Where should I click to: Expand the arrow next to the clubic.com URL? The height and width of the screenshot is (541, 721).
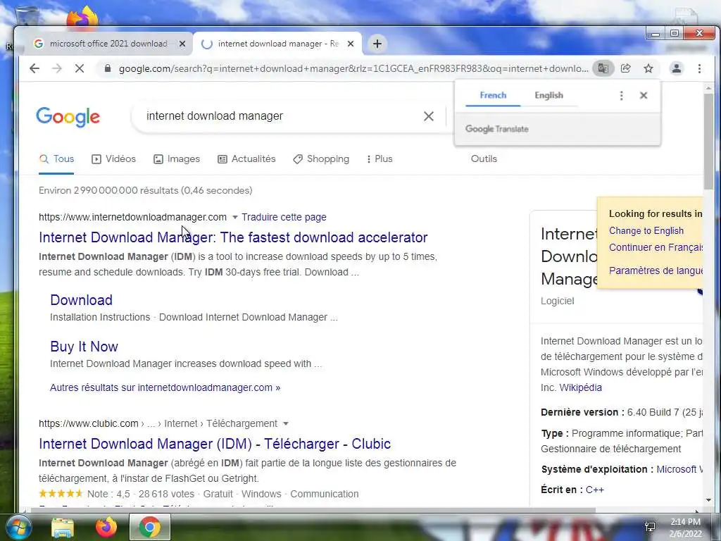[x=286, y=423]
